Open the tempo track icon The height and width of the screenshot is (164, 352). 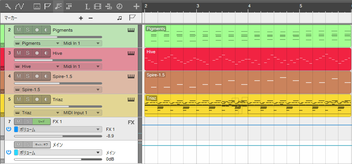point(37,7)
